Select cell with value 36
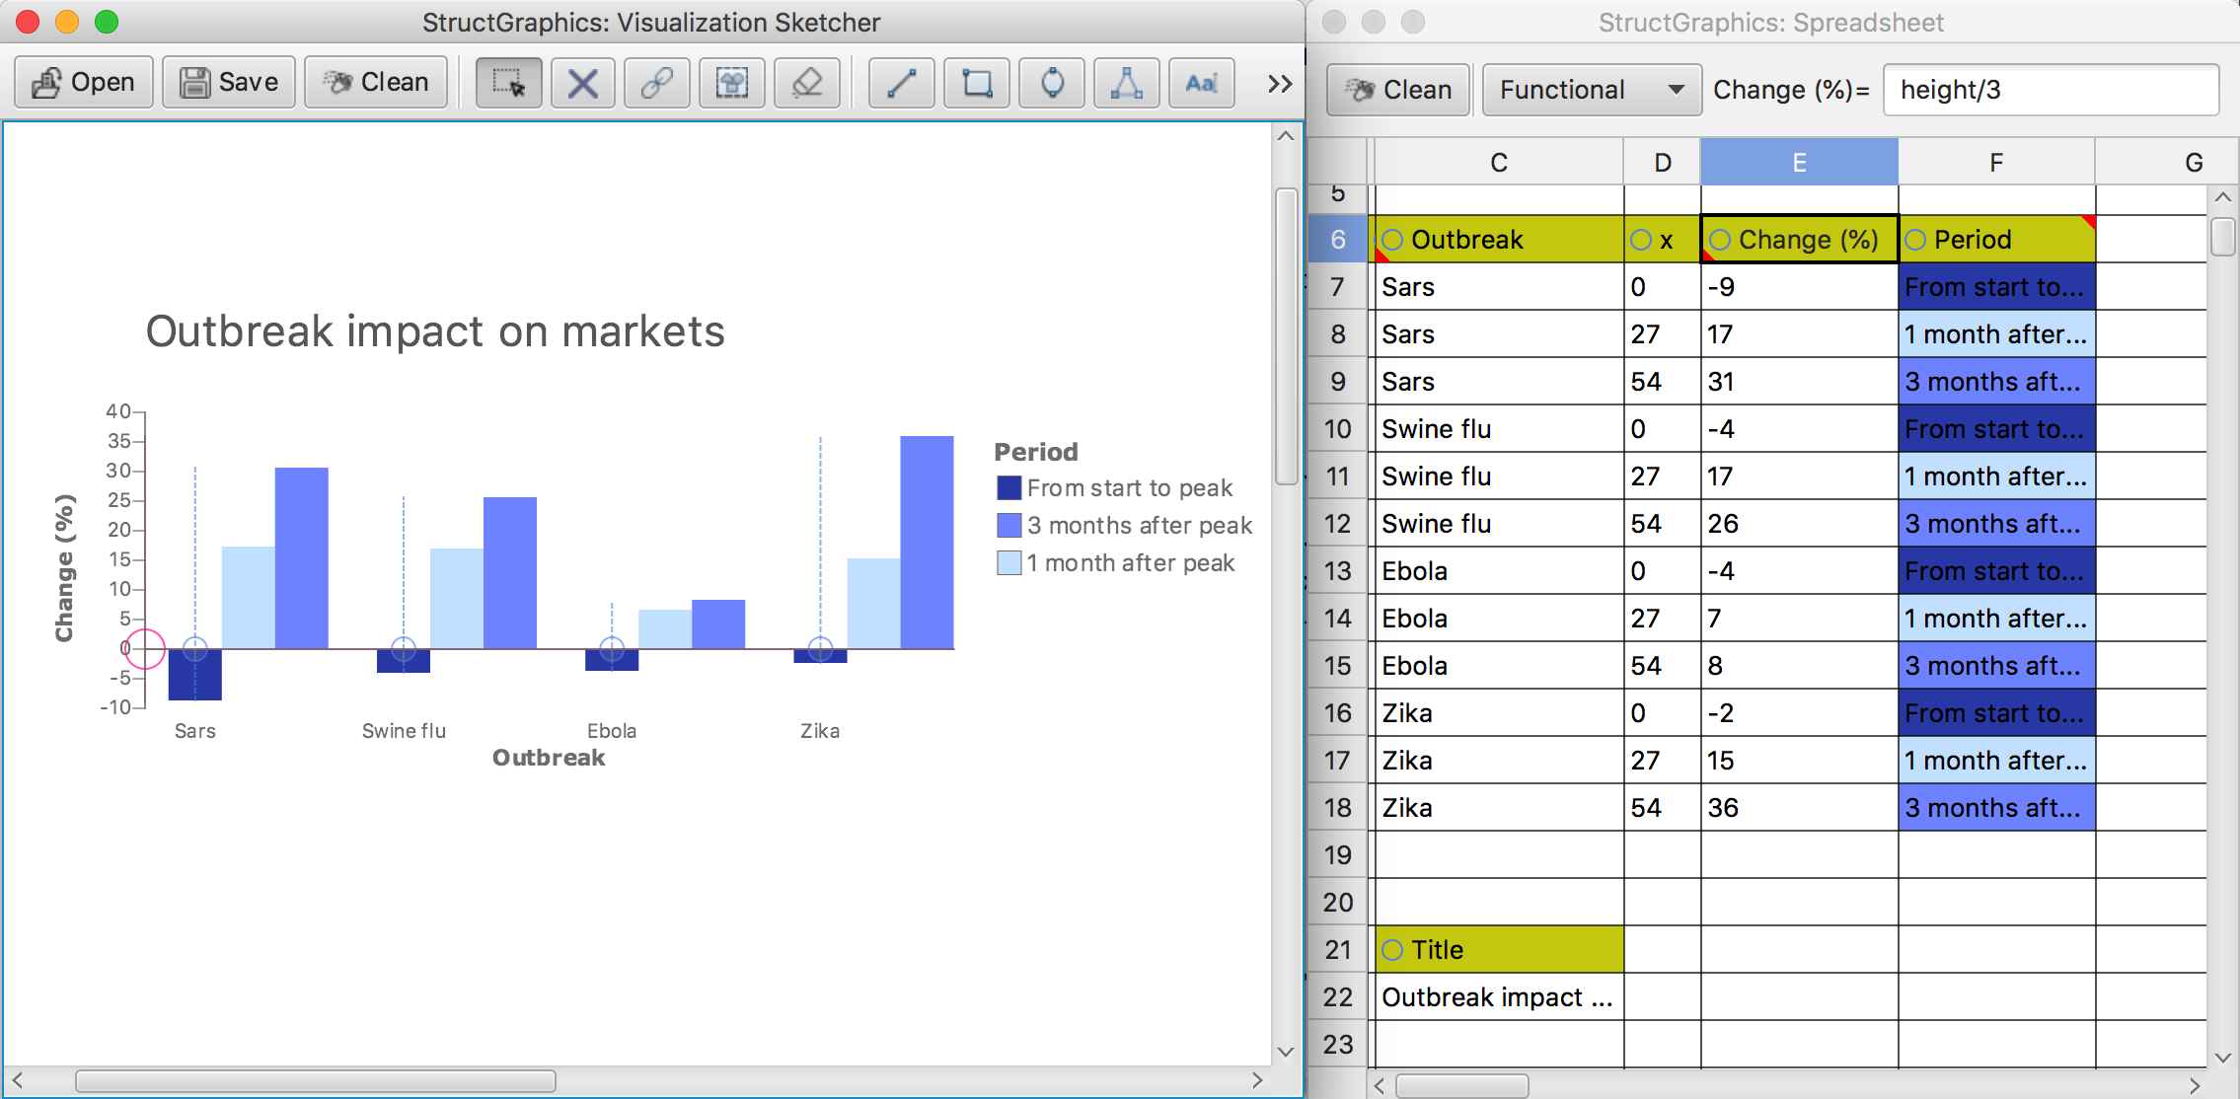 click(1799, 808)
